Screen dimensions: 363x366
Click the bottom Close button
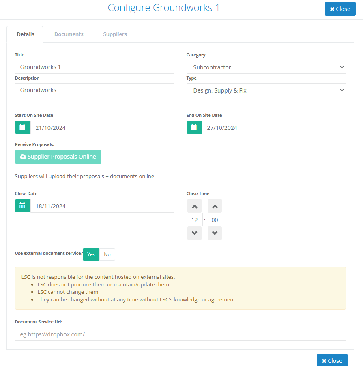pos(332,360)
